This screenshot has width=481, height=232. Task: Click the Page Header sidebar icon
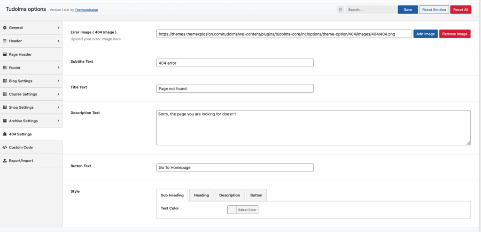click(5, 54)
